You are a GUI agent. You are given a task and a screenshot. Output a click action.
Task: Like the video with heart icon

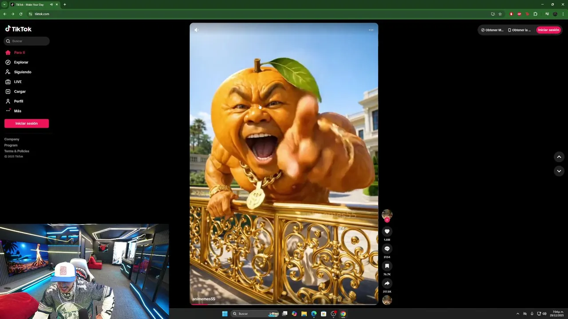387,231
